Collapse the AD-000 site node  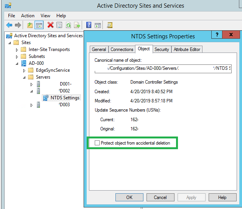tap(17, 64)
